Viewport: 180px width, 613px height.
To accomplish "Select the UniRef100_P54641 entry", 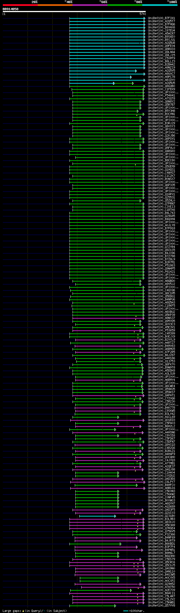I will [161, 95].
